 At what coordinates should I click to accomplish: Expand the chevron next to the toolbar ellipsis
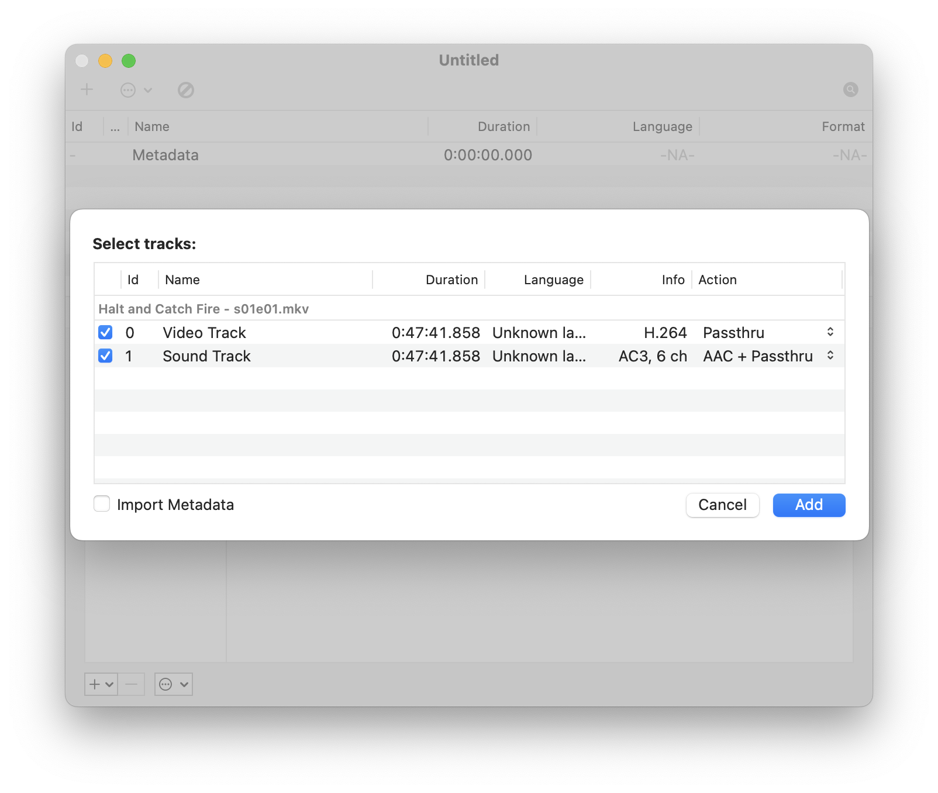point(149,91)
